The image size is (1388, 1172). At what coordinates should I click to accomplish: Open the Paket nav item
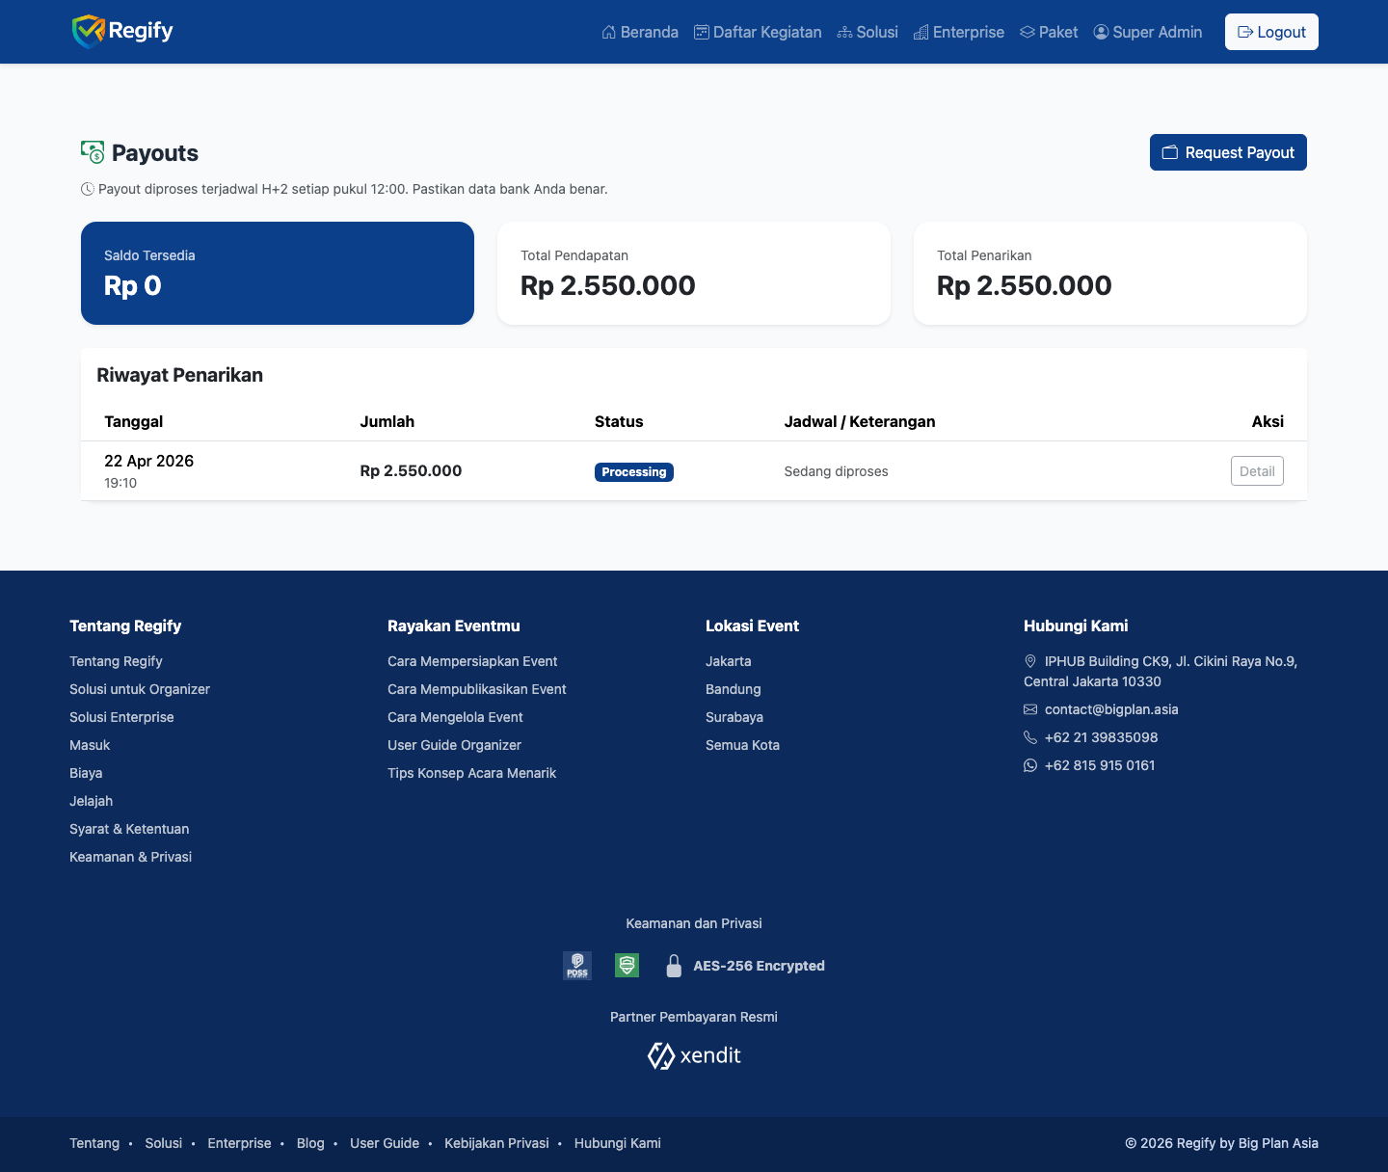tap(1049, 32)
